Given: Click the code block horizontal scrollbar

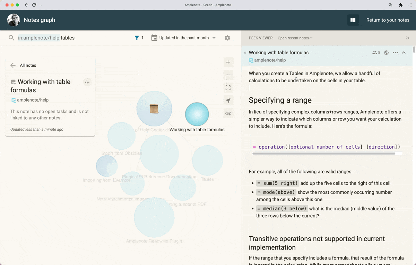Looking at the screenshot, I should pyautogui.click(x=324, y=153).
